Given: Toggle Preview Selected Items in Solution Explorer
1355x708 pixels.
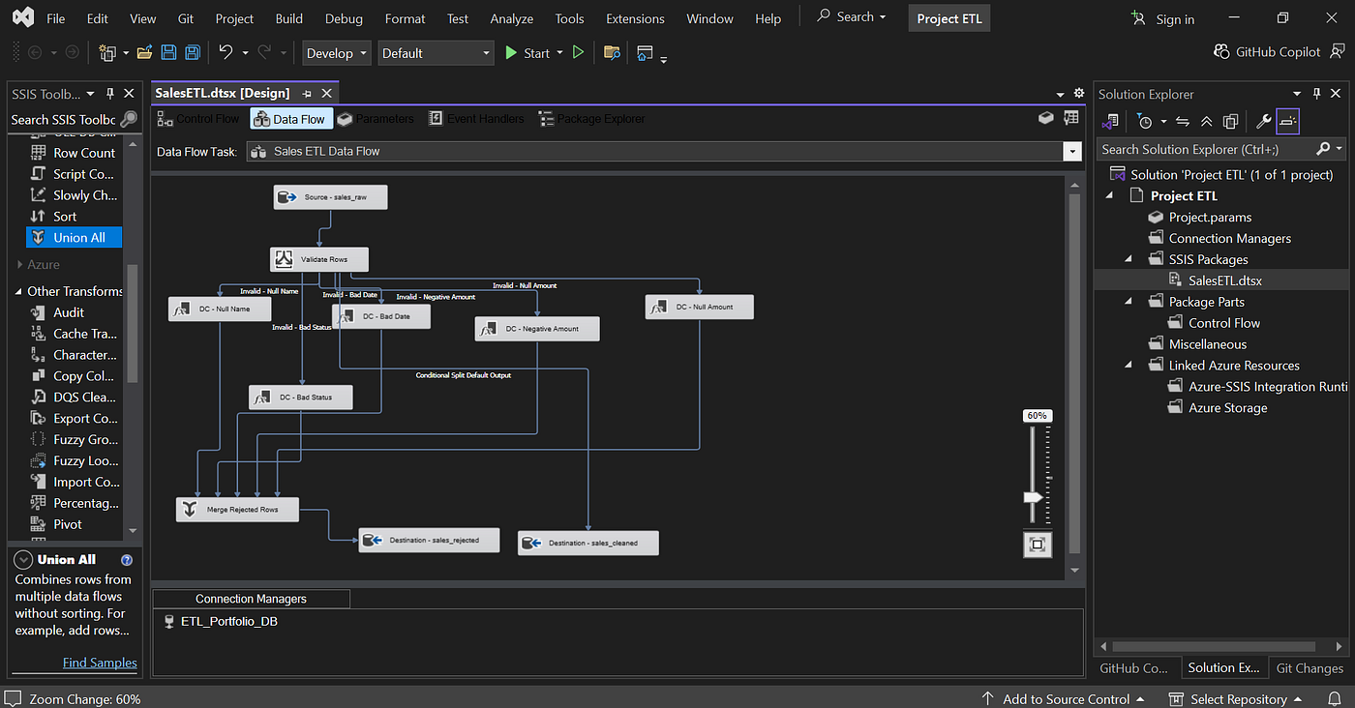Looking at the screenshot, I should (x=1288, y=121).
